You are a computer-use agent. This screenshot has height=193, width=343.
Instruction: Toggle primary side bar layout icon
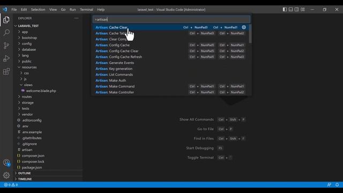(x=285, y=10)
